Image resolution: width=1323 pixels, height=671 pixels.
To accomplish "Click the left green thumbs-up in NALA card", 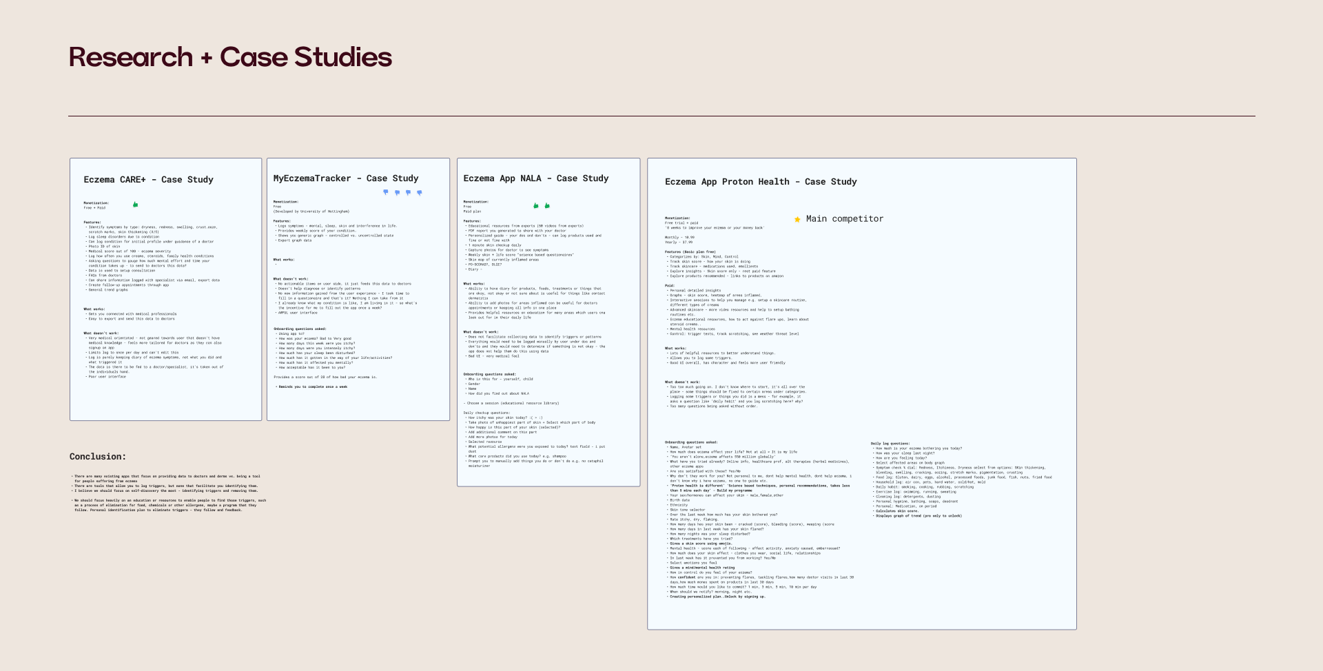I will pos(536,205).
